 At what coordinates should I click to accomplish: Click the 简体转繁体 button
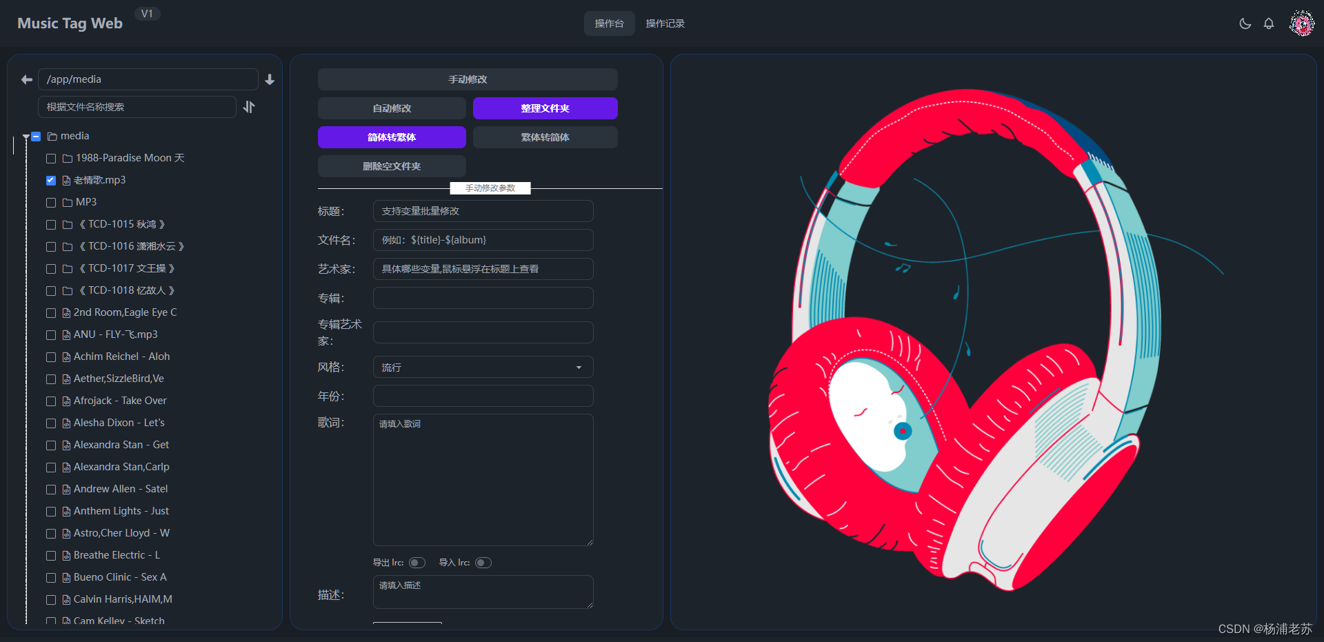pos(392,137)
